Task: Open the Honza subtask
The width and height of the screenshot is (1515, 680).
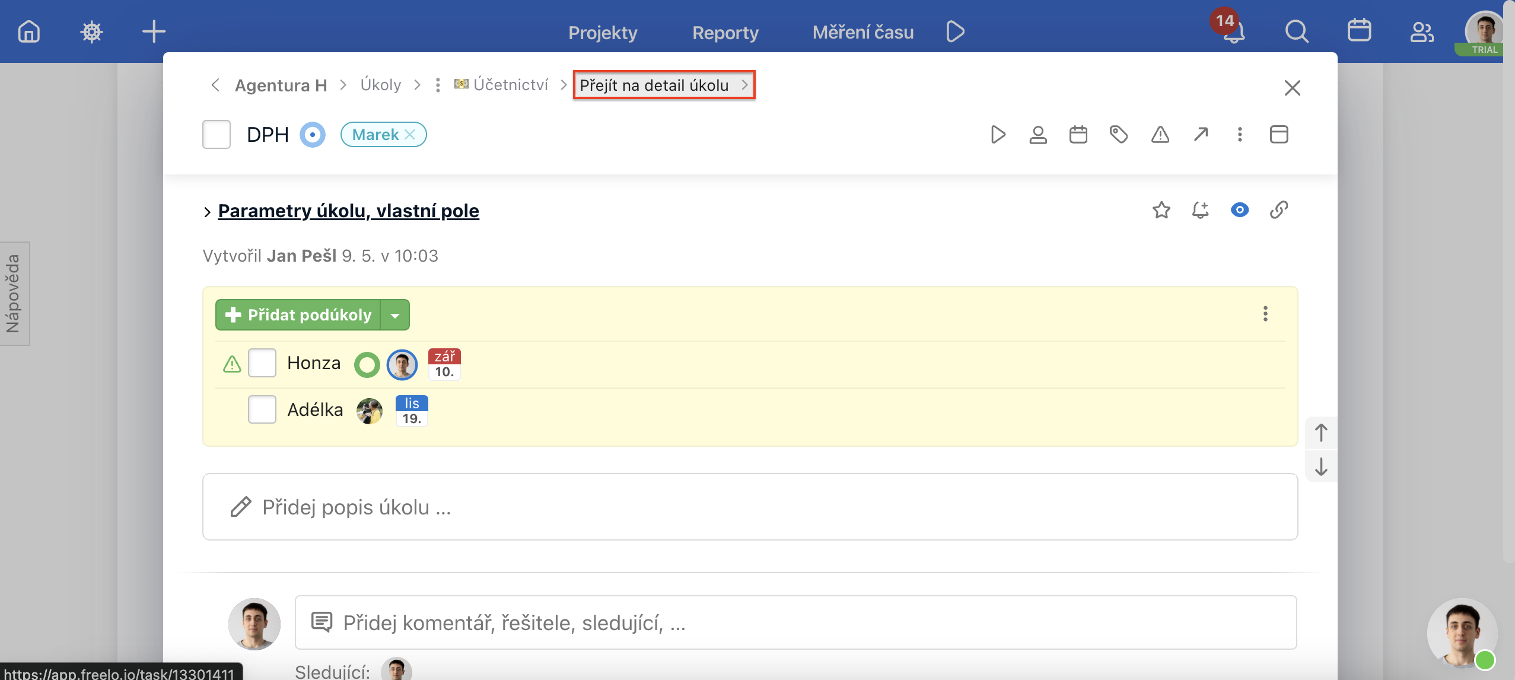Action: pyautogui.click(x=314, y=363)
